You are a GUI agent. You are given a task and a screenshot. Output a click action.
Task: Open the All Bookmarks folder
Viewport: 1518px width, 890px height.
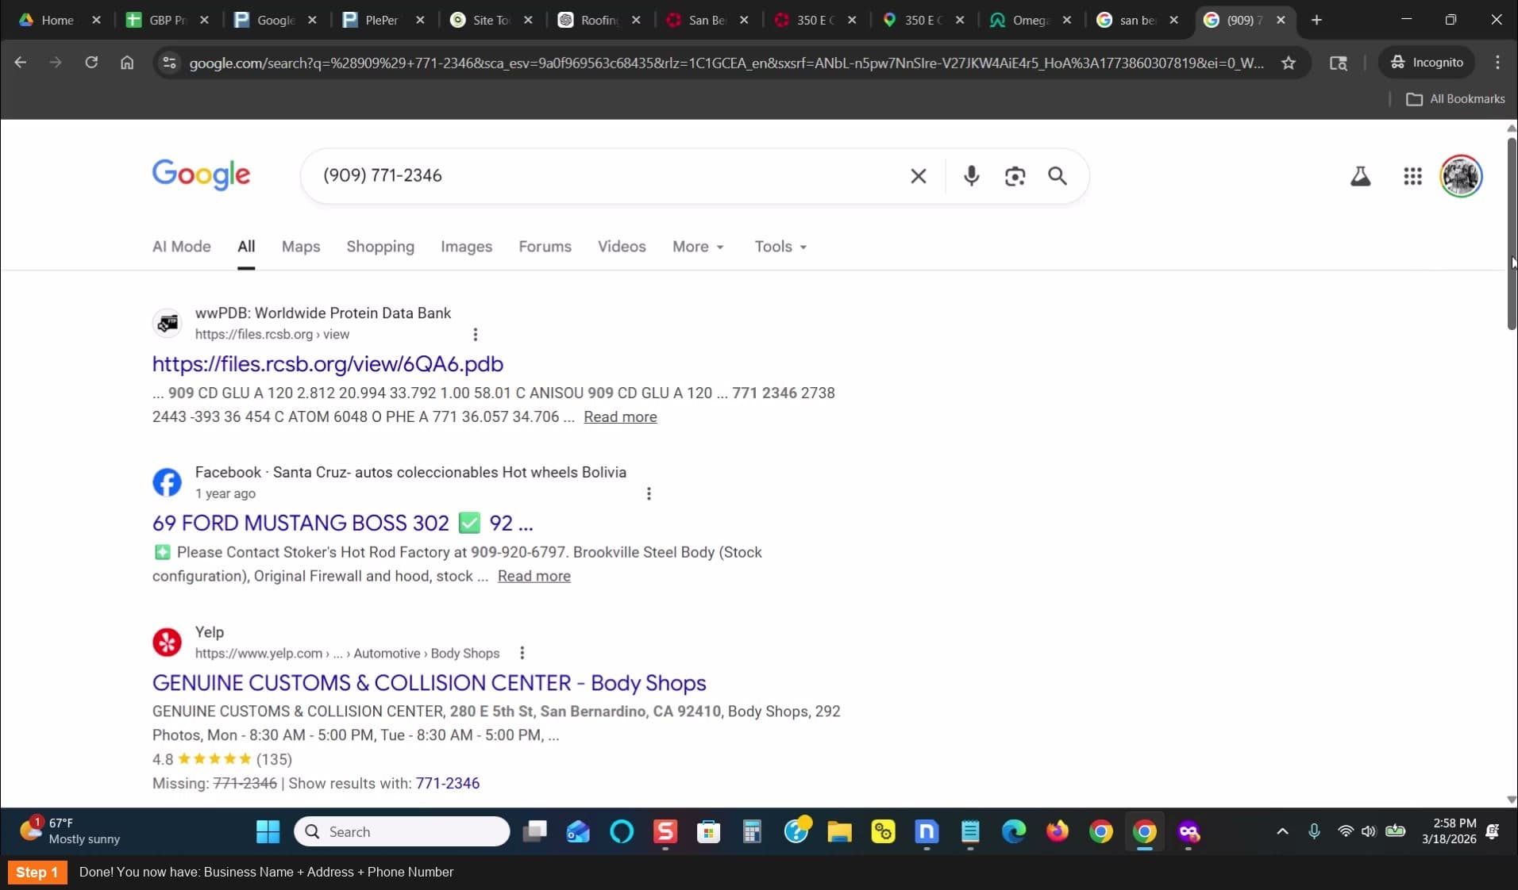click(1455, 99)
